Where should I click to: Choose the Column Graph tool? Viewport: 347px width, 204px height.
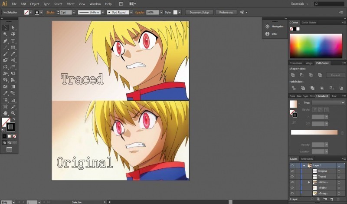pos(13,100)
